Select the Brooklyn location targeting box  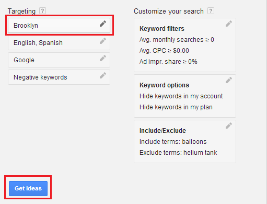click(59, 26)
